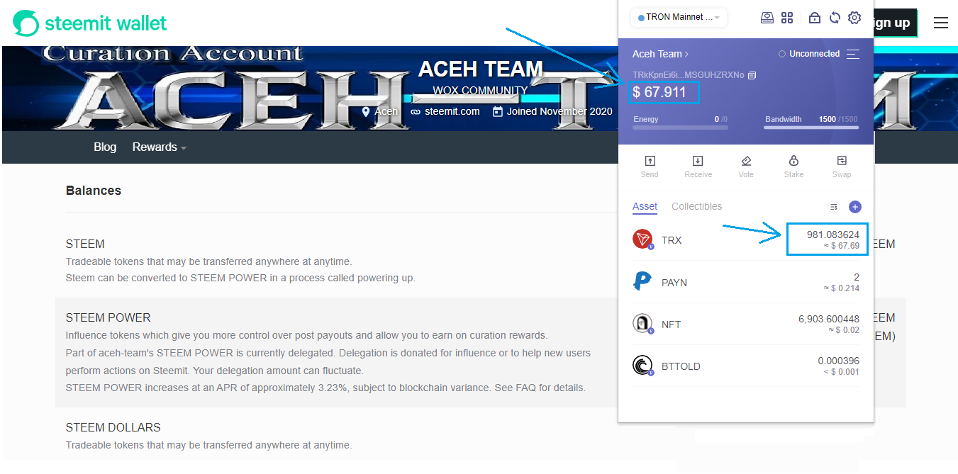
Task: Click the STEEM DOLLARS balance label
Action: pyautogui.click(x=113, y=427)
